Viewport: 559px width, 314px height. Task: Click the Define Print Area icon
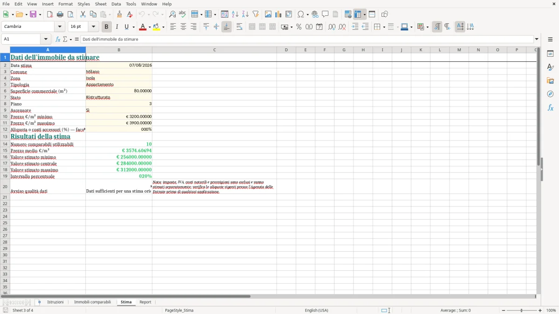(348, 14)
